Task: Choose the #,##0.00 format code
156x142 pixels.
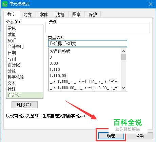Action: [85, 76]
